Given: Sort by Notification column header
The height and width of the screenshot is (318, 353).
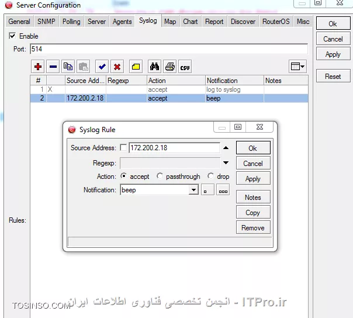Looking at the screenshot, I should [x=234, y=81].
